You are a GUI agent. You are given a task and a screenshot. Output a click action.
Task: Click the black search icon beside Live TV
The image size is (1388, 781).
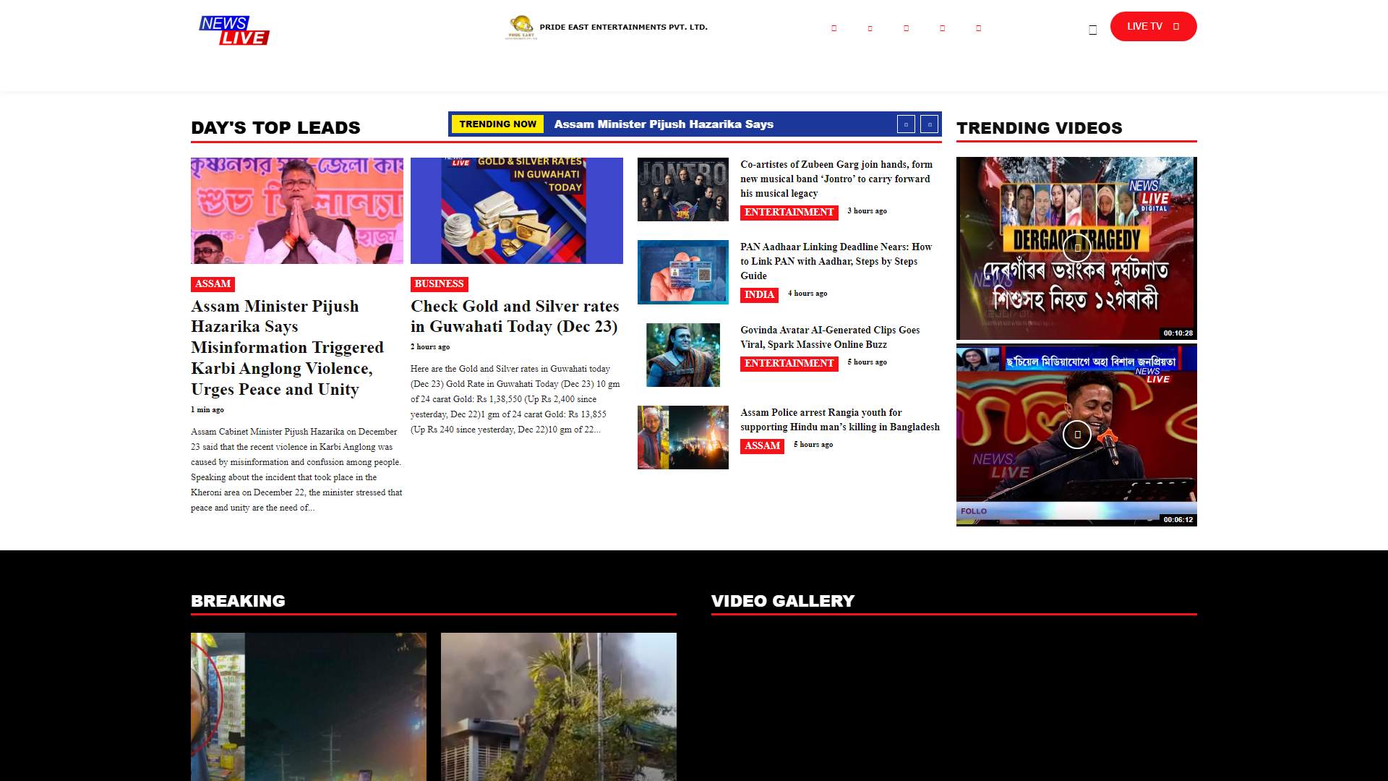click(x=1092, y=30)
